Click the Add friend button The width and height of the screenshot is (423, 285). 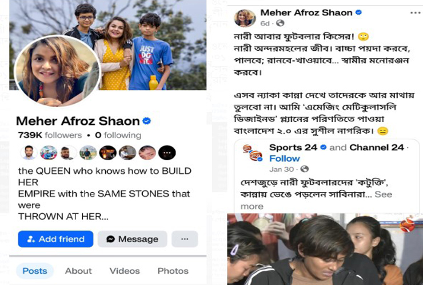point(55,239)
